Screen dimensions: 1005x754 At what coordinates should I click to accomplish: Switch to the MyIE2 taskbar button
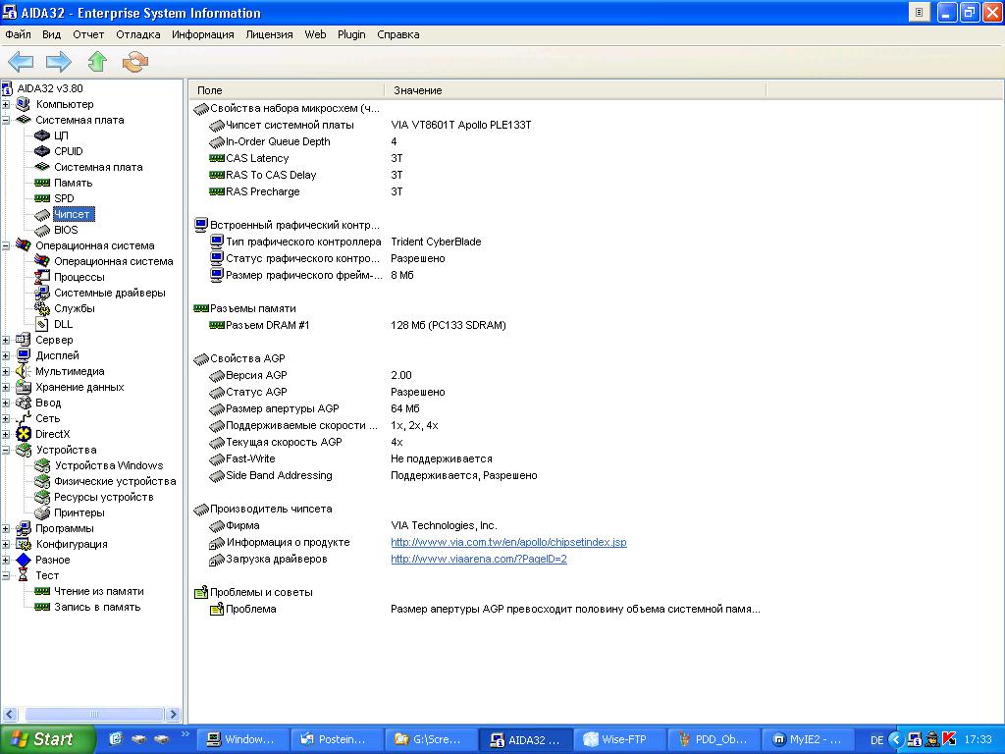pyautogui.click(x=808, y=740)
